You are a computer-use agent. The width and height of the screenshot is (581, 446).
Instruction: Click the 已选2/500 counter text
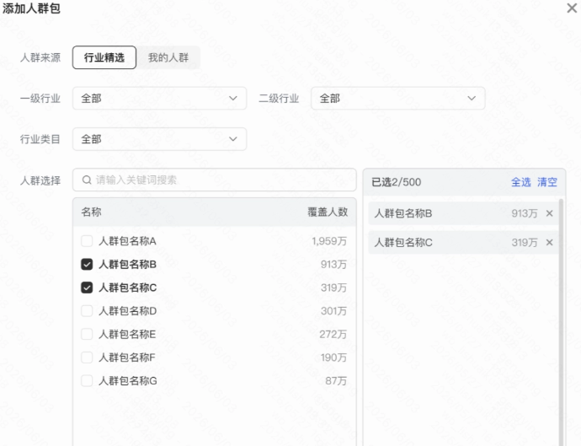(x=396, y=182)
